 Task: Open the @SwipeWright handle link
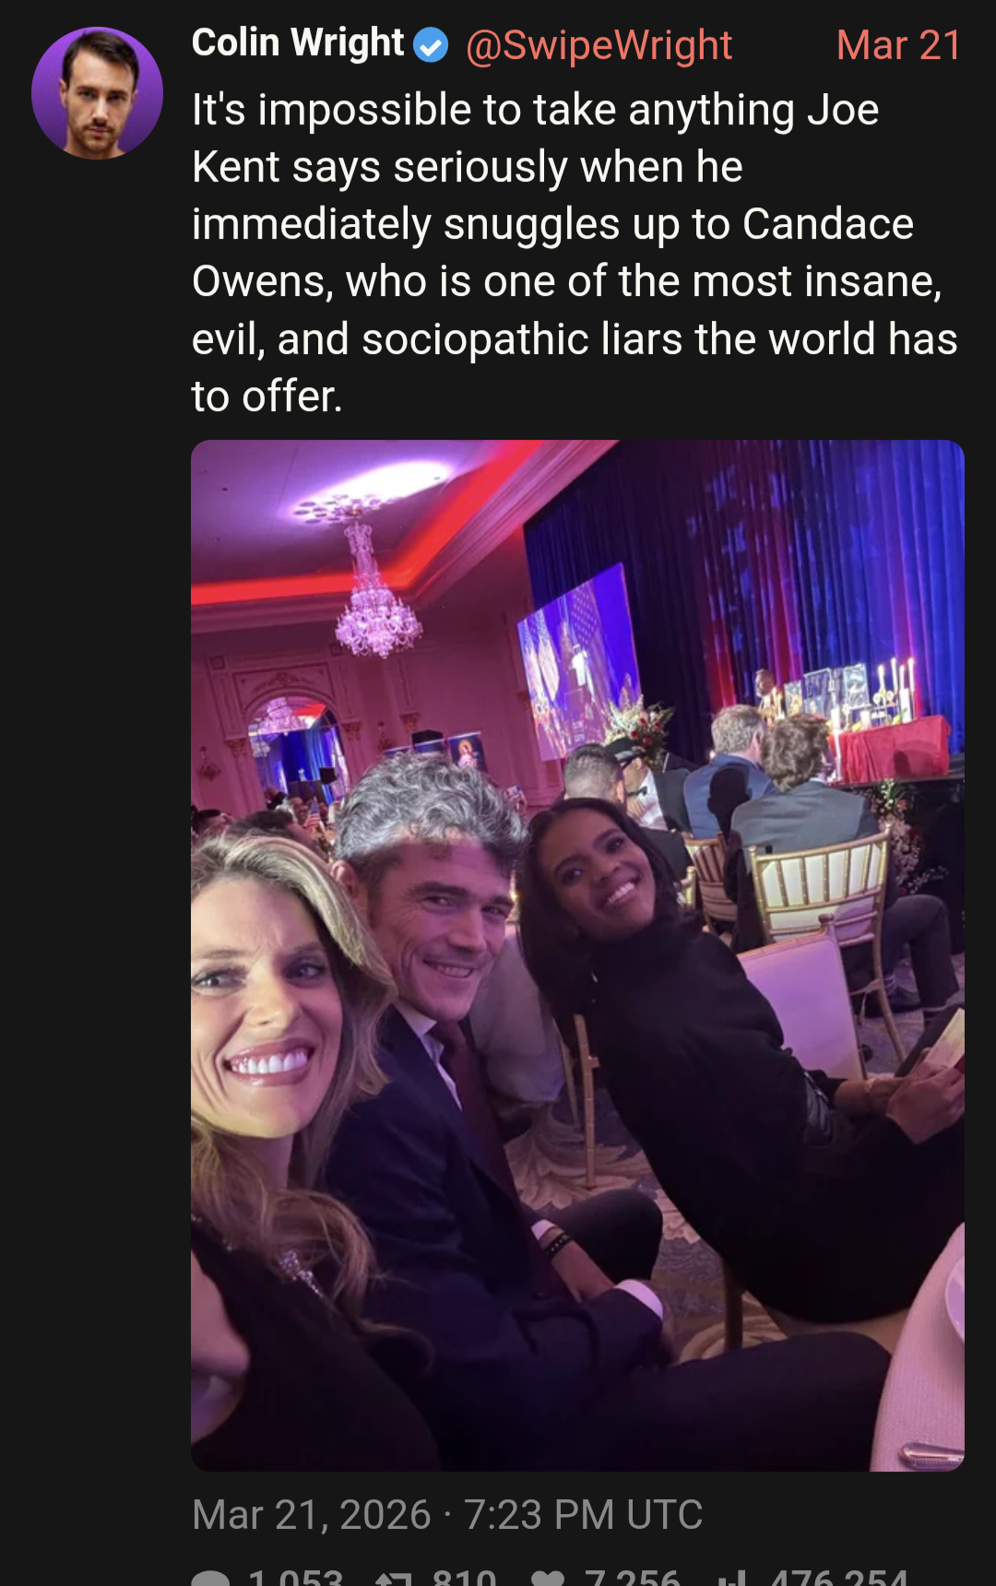[x=599, y=45]
